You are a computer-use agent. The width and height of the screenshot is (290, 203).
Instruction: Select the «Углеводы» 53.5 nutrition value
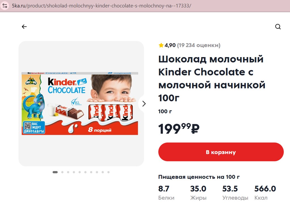coord(230,189)
